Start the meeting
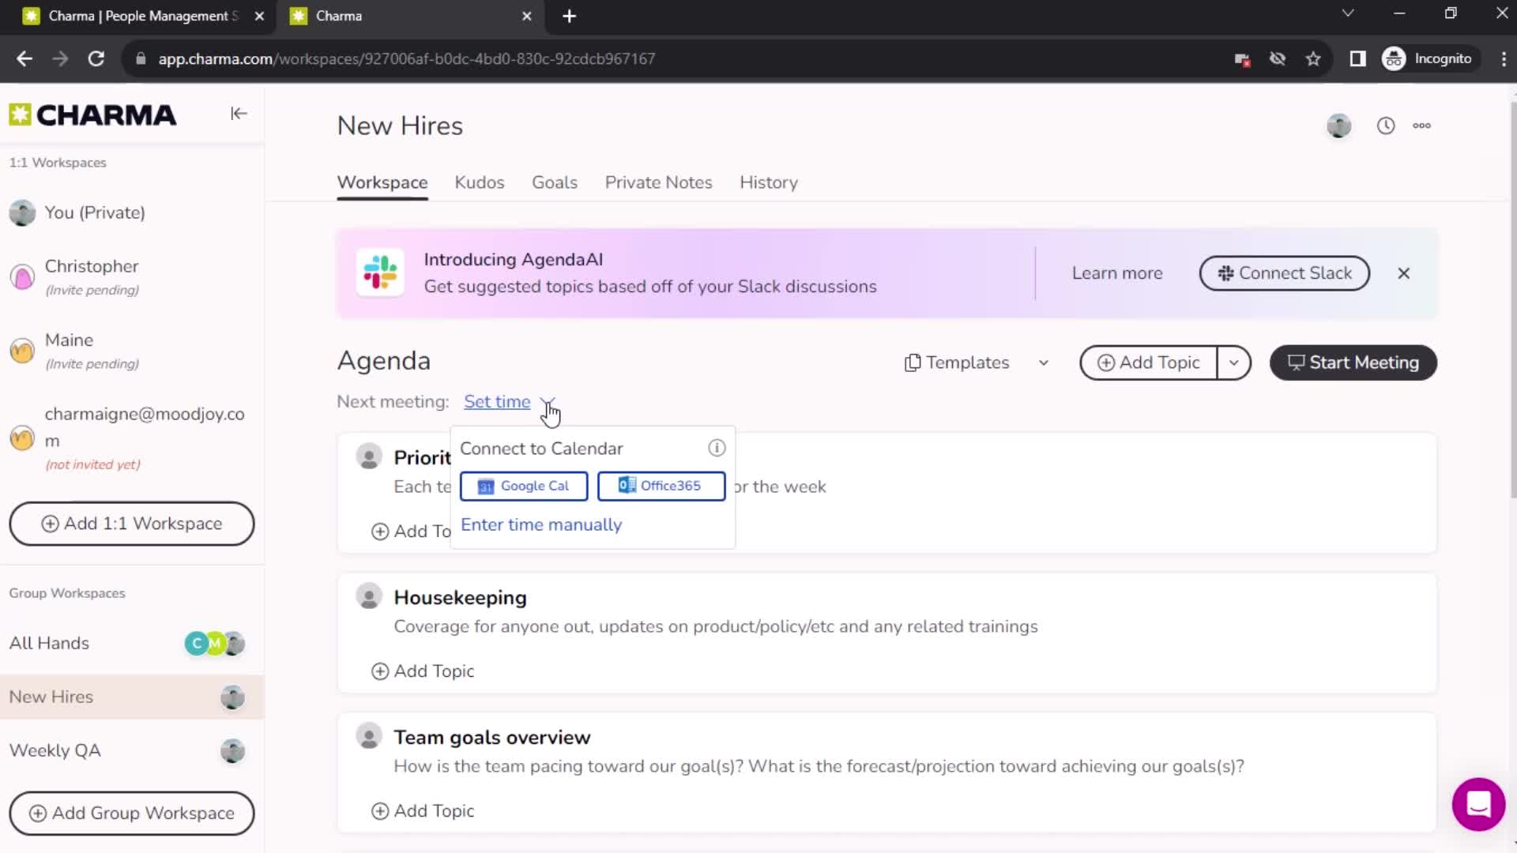This screenshot has width=1517, height=853. click(x=1353, y=363)
